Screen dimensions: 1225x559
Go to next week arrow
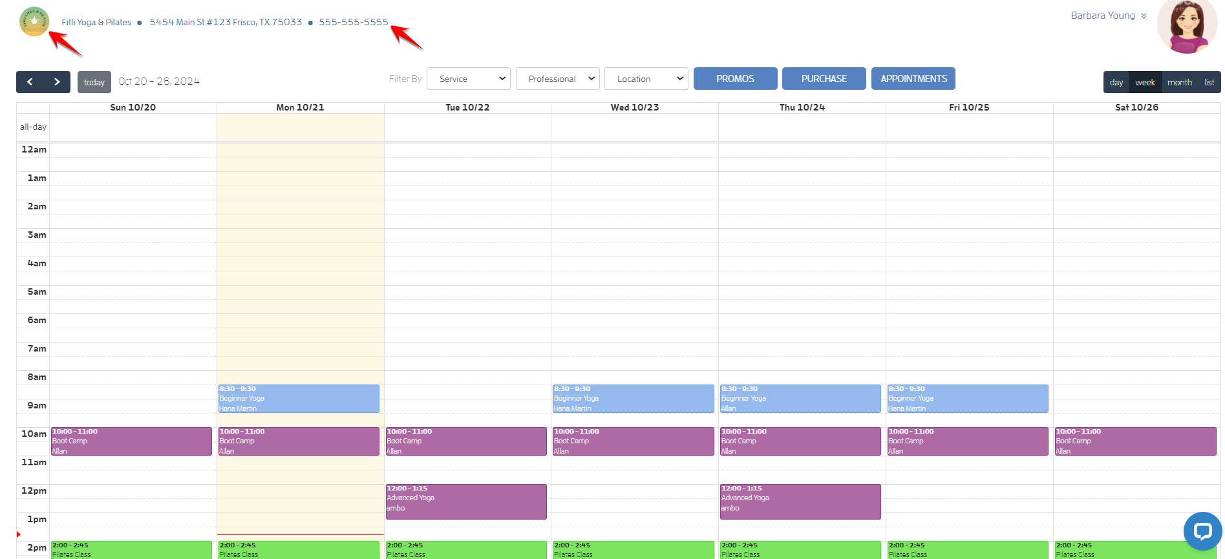(x=57, y=82)
